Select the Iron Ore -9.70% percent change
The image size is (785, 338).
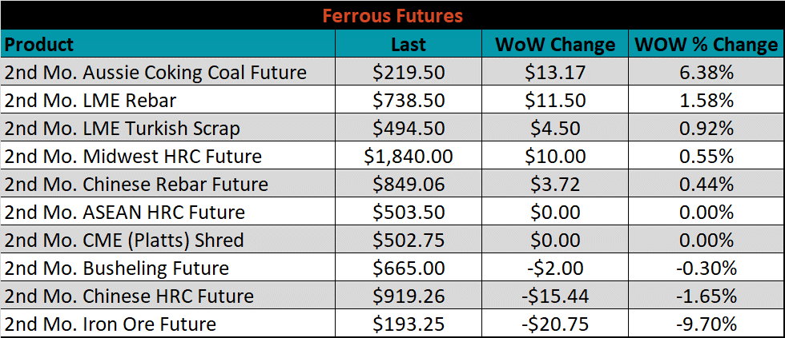point(706,324)
